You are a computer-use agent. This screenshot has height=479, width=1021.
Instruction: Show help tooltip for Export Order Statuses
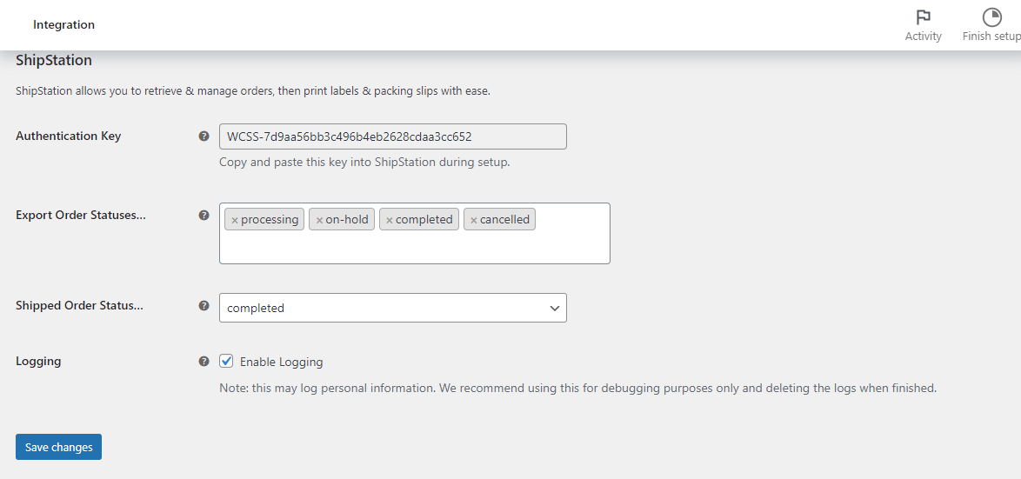pos(204,215)
